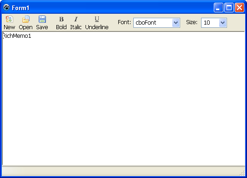
Task: Expand the Font dropdown arrow
Action: point(176,23)
